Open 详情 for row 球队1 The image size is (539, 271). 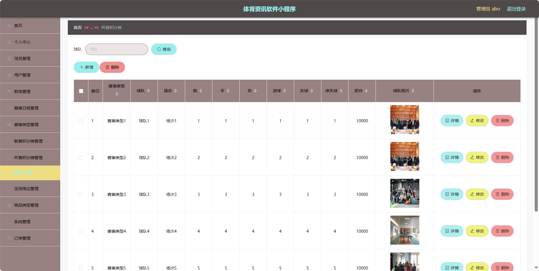[452, 121]
